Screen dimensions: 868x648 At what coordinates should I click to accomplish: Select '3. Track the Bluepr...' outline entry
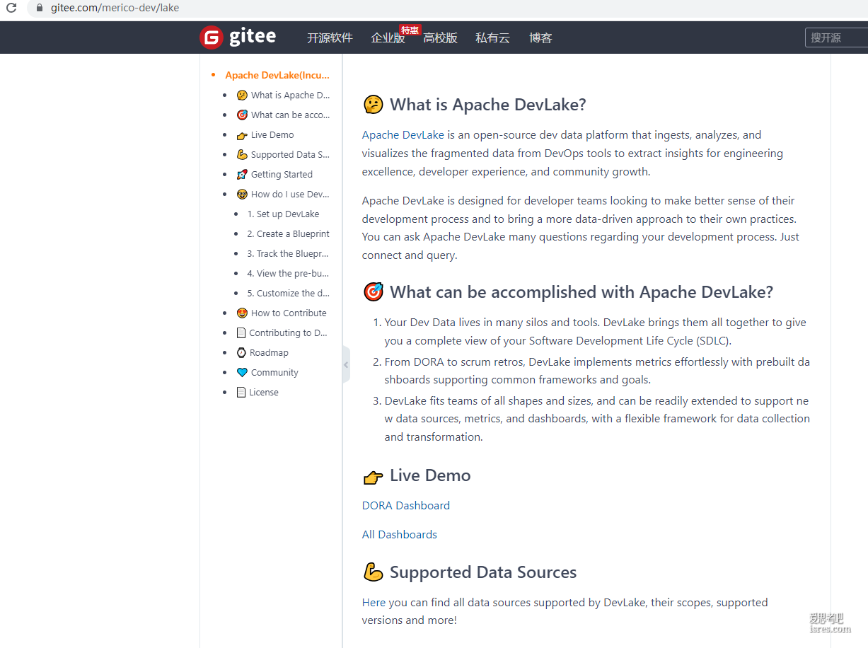pyautogui.click(x=288, y=254)
